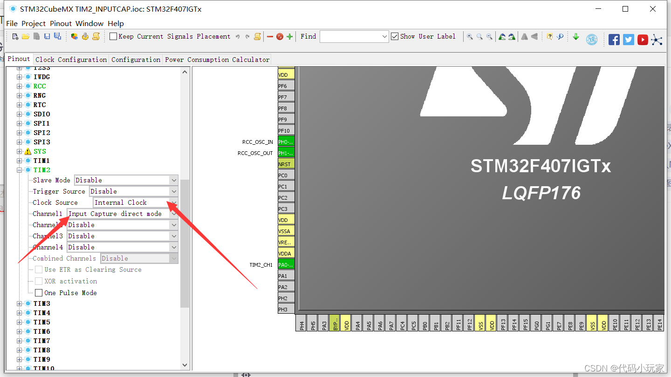Select the TIM8 tree item

click(41, 350)
